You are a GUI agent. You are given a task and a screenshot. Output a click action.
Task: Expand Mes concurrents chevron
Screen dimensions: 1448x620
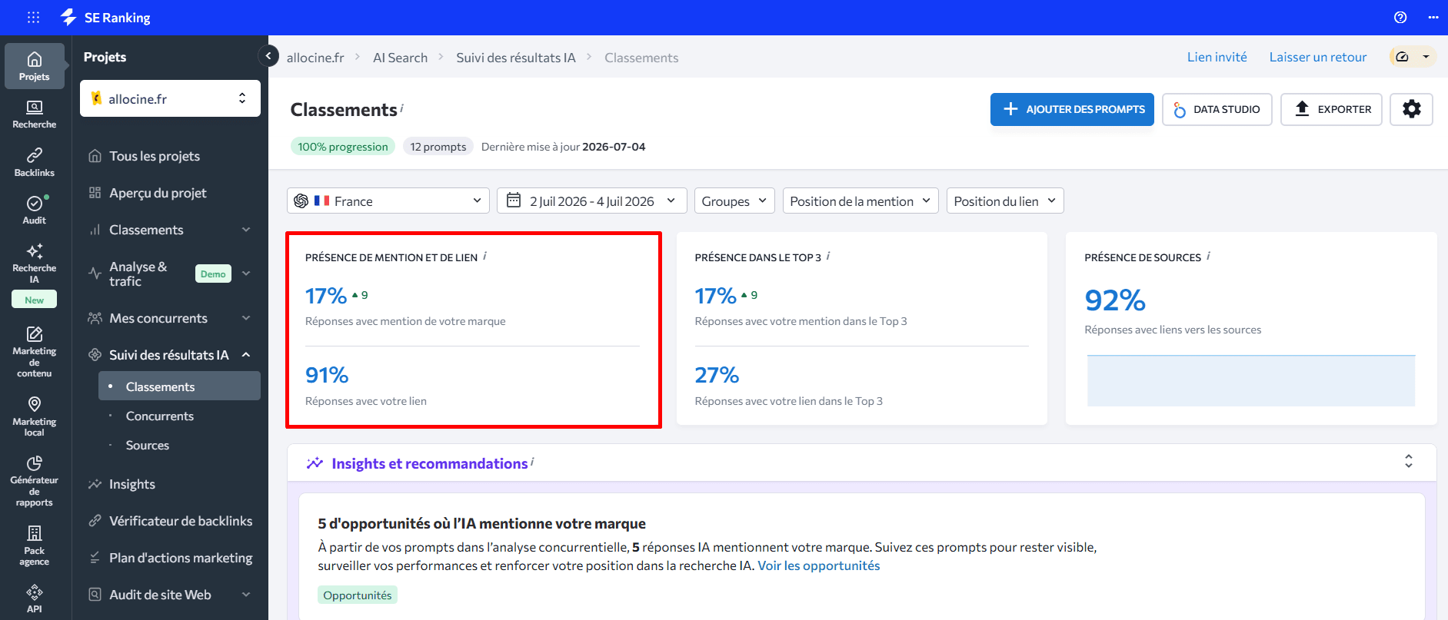[246, 318]
